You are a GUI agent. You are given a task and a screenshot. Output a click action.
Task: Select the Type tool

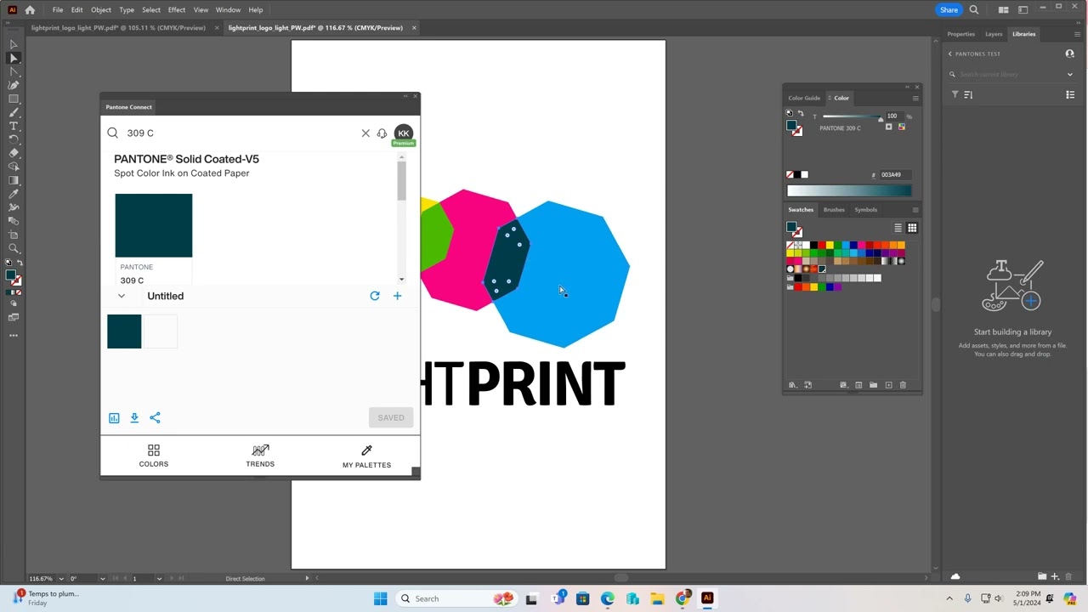[x=14, y=126]
